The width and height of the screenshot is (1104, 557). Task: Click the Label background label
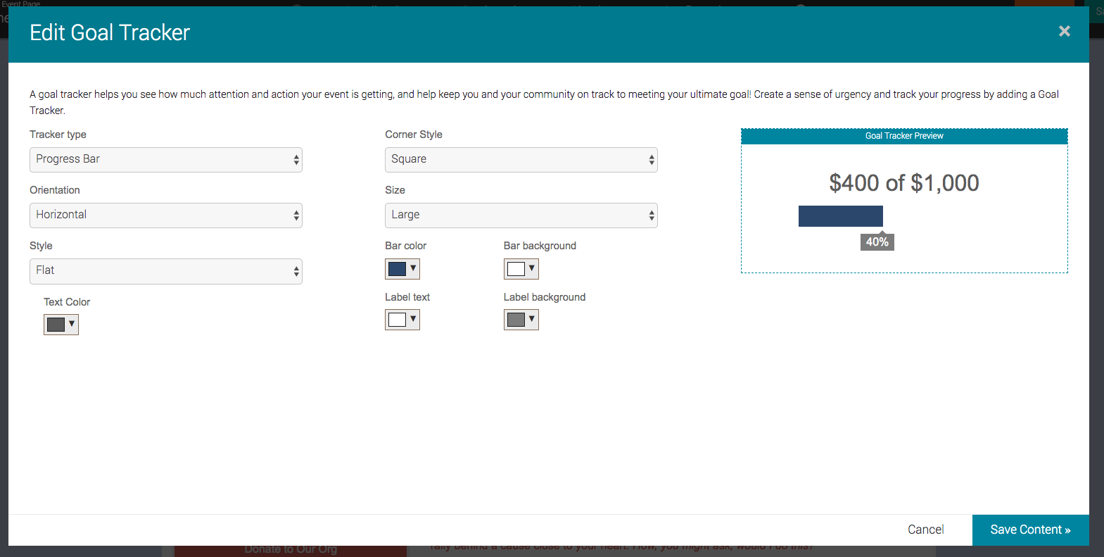(x=545, y=297)
